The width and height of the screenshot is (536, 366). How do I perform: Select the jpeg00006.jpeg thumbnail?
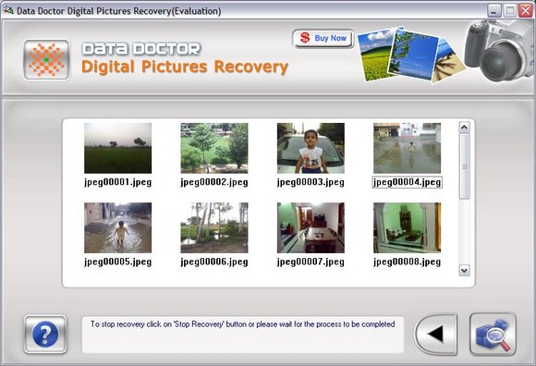pos(214,227)
